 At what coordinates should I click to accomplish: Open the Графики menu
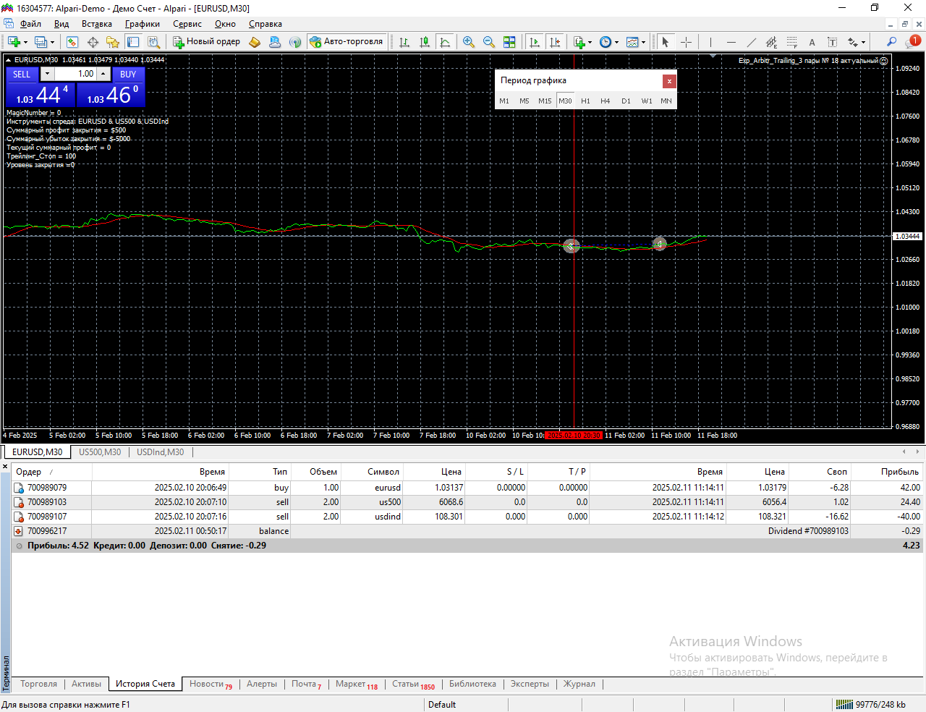142,24
